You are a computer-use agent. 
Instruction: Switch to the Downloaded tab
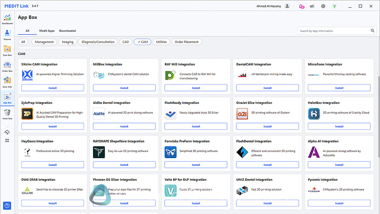tap(67, 31)
